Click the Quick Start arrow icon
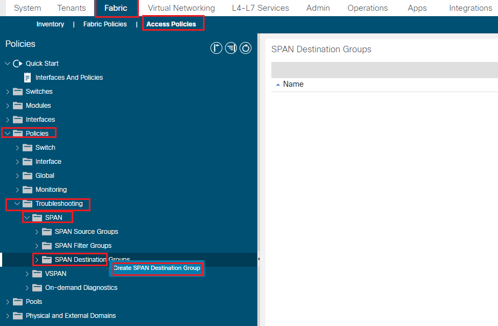498x326 pixels. tap(17, 64)
